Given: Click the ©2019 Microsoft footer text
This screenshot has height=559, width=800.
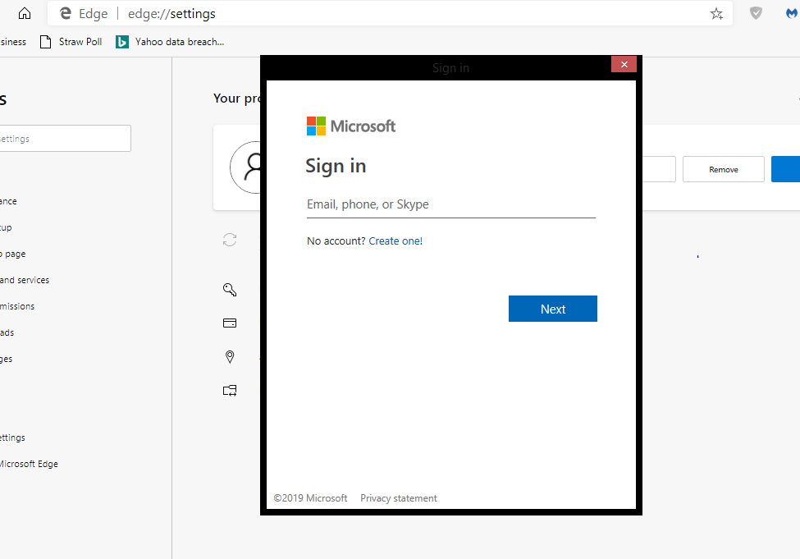Looking at the screenshot, I should (x=310, y=498).
